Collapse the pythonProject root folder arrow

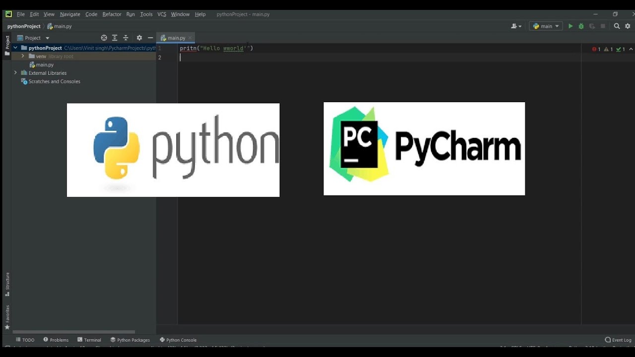click(x=15, y=48)
